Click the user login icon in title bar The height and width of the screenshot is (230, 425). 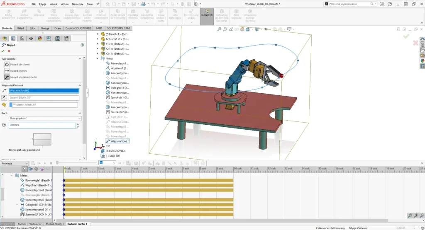point(382,4)
